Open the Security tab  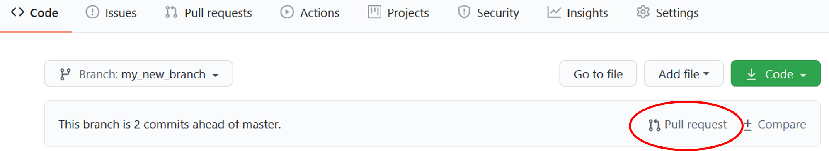pos(488,13)
